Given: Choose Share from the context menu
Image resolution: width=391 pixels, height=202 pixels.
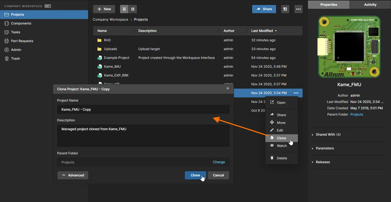Looking at the screenshot, I should coord(282,115).
